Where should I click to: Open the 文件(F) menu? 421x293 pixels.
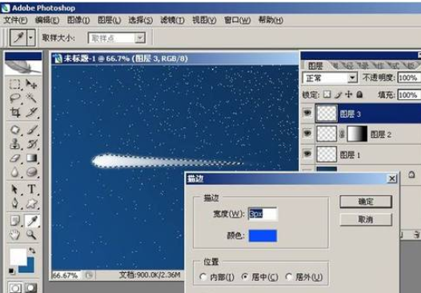[x=15, y=20]
